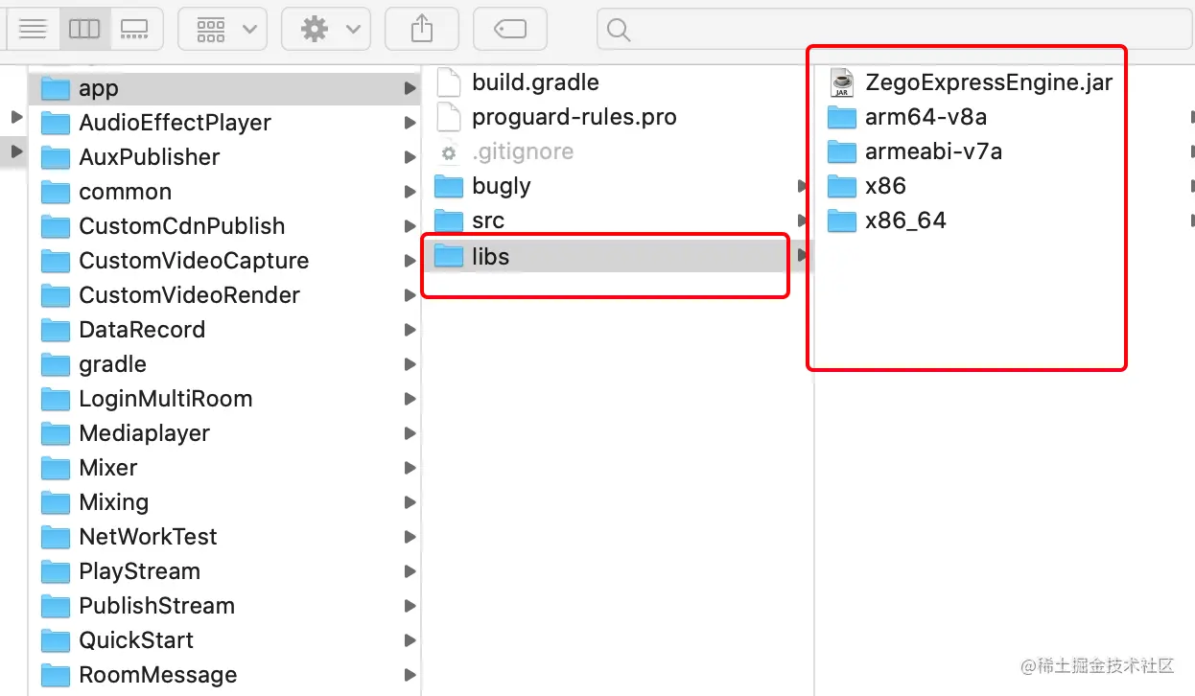Select the CustomVideoRender folder
1195x696 pixels.
pyautogui.click(x=225, y=295)
